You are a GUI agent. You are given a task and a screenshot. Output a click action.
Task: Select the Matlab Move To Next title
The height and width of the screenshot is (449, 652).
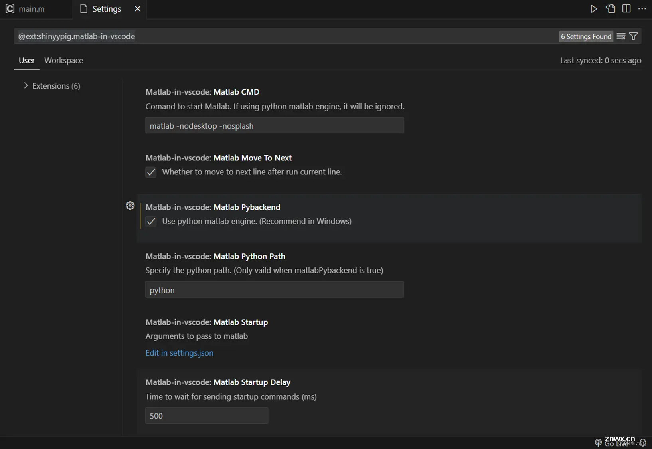219,158
